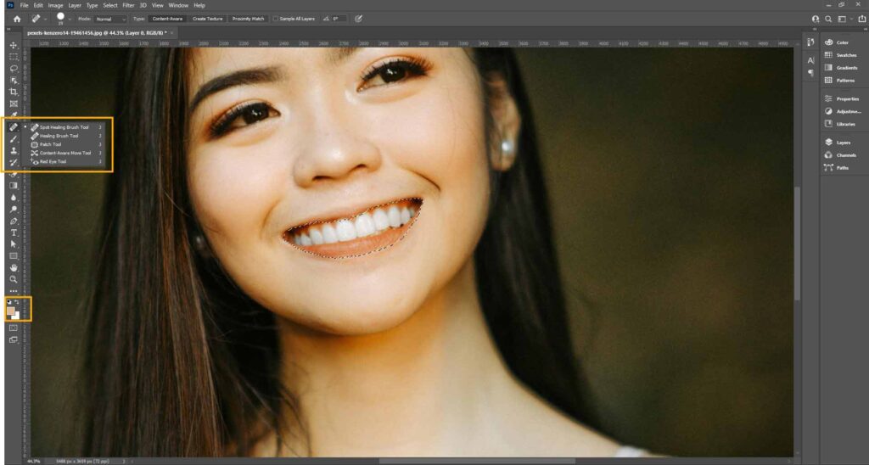The width and height of the screenshot is (869, 465).
Task: Choose Spot Healing Brush Tool from flyout
Action: tap(64, 127)
